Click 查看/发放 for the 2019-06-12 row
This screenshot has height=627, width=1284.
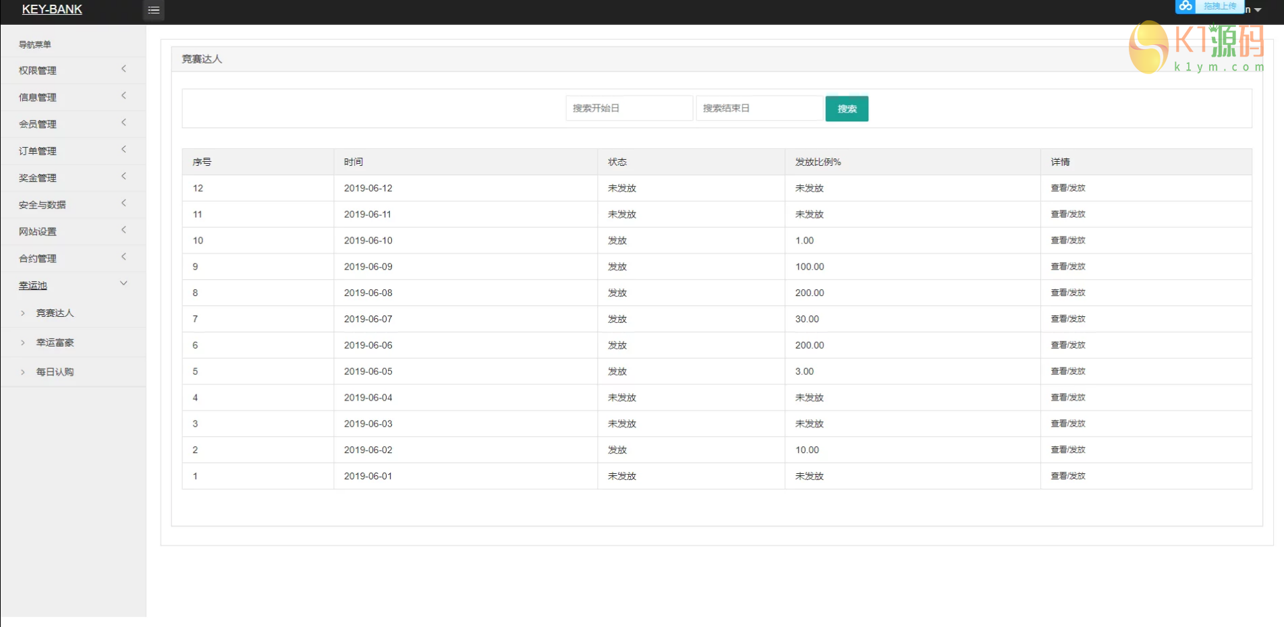click(1067, 188)
